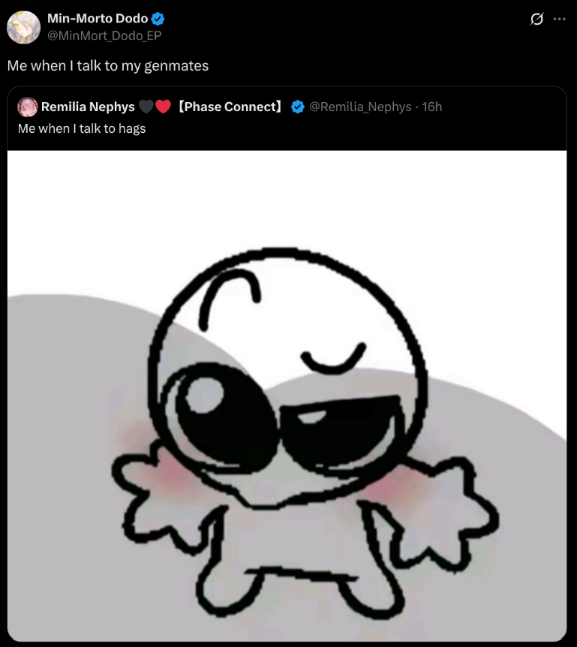Click the 【Phase Connect】 label

pos(230,107)
